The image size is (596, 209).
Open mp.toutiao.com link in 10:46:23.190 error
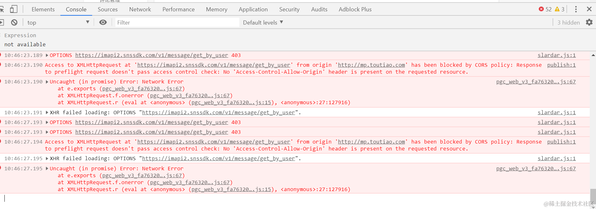coord(371,65)
